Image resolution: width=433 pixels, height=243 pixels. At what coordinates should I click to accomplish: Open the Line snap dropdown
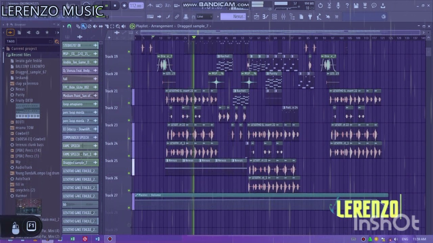click(x=204, y=17)
